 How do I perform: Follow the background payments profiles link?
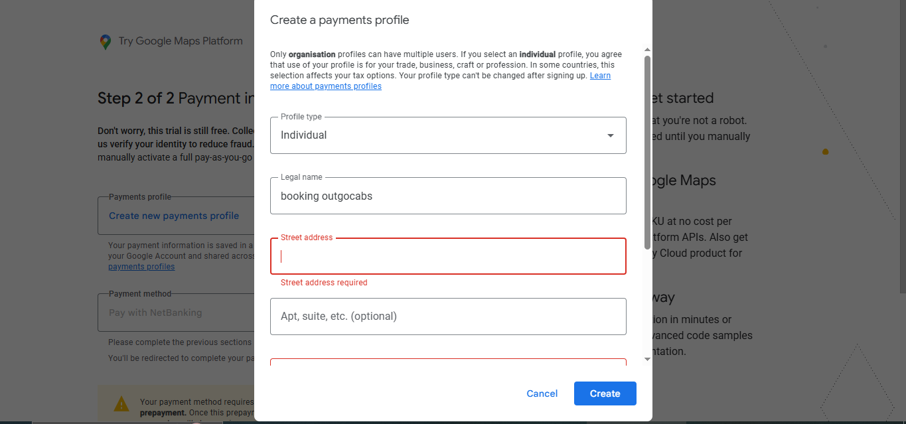coord(141,267)
